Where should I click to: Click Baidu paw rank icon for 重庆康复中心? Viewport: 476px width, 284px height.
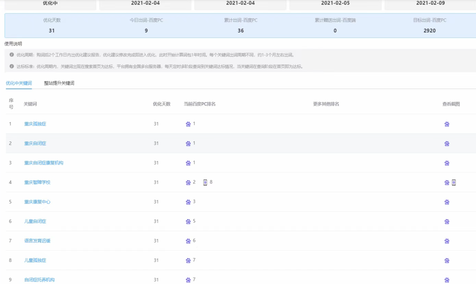[x=188, y=202]
